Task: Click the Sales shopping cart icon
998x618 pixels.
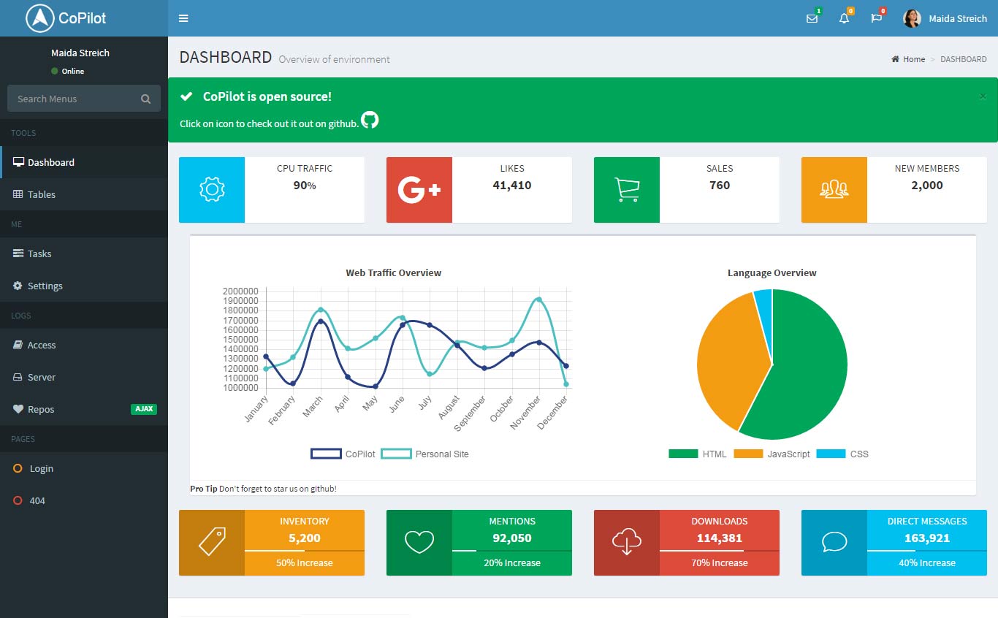Action: (x=627, y=190)
